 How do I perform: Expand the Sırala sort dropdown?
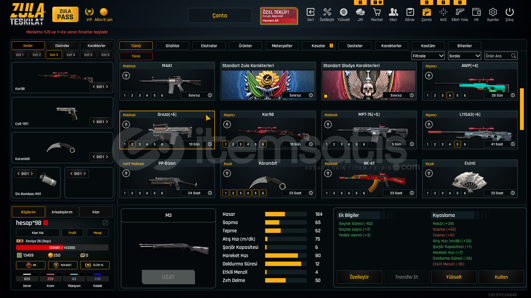464,56
